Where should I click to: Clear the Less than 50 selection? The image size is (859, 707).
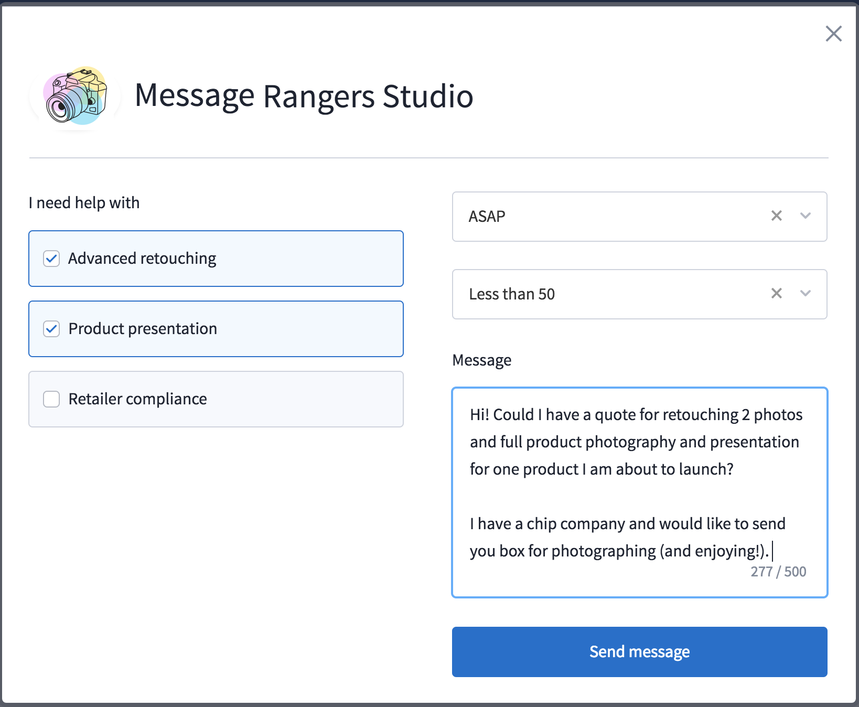(777, 293)
